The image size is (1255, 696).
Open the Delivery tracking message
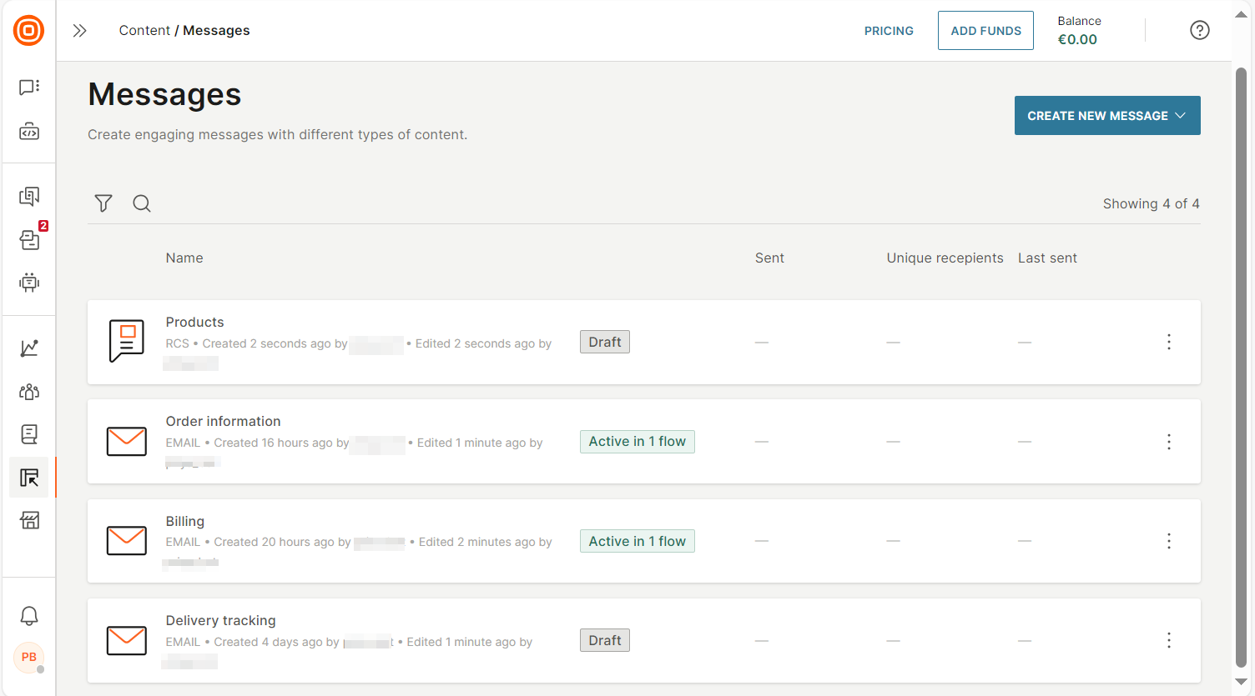220,620
